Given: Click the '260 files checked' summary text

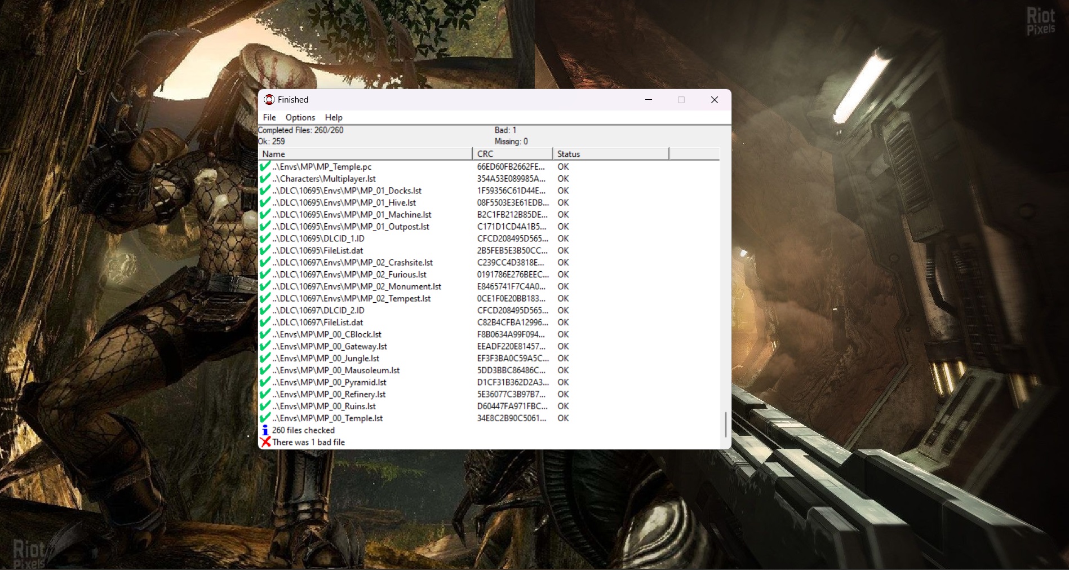Looking at the screenshot, I should 303,430.
